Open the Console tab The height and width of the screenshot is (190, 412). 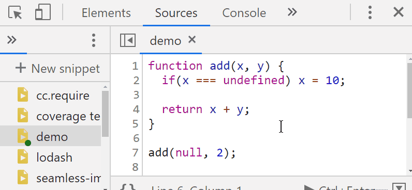244,13
